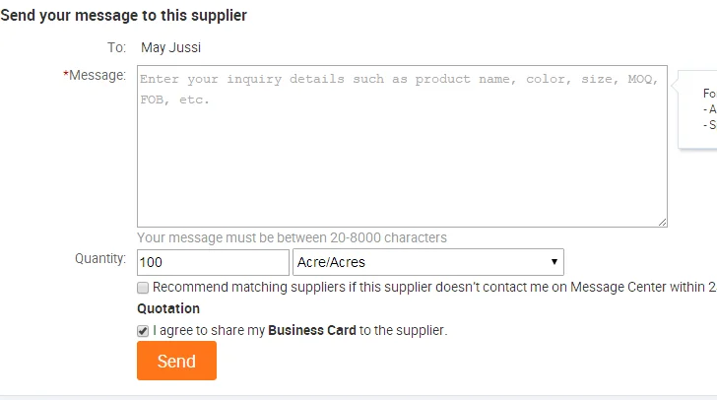Viewport: 717px width, 400px height.
Task: Click the red required asterisk by Message
Action: tap(66, 75)
